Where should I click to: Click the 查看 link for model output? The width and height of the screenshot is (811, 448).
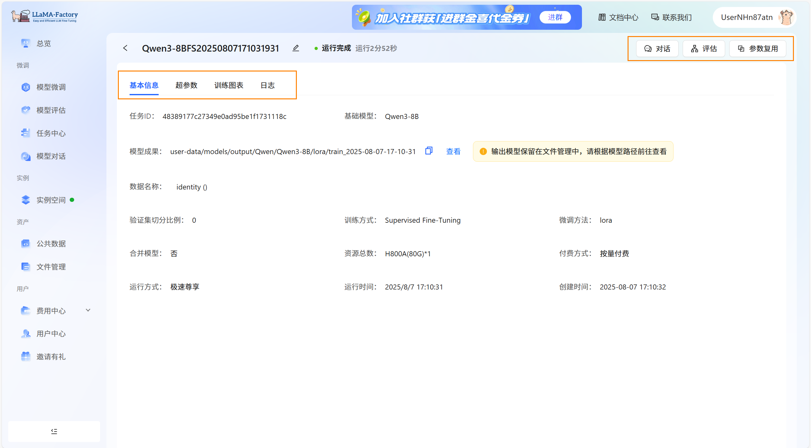coord(453,152)
